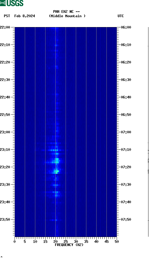Click the '07:50' UTC time label
Image resolution: width=161 pixels, height=260 pixels.
[126, 220]
